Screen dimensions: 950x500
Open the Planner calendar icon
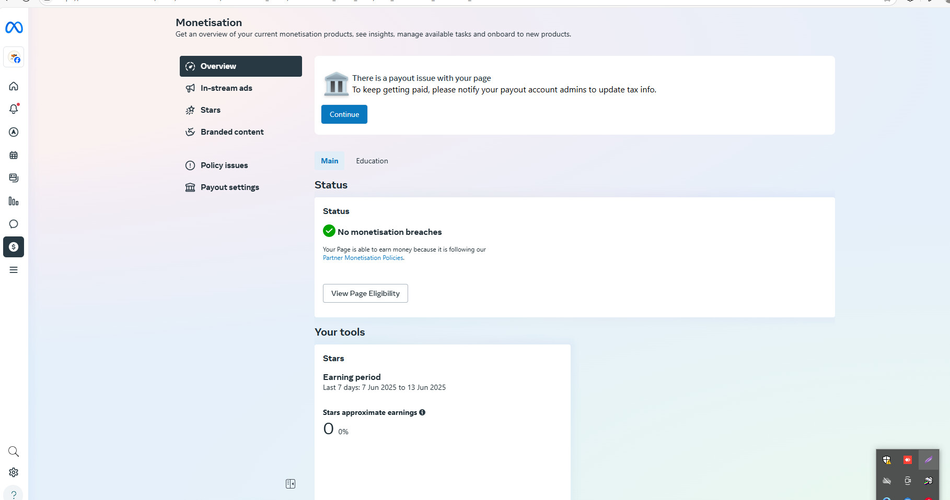click(14, 155)
